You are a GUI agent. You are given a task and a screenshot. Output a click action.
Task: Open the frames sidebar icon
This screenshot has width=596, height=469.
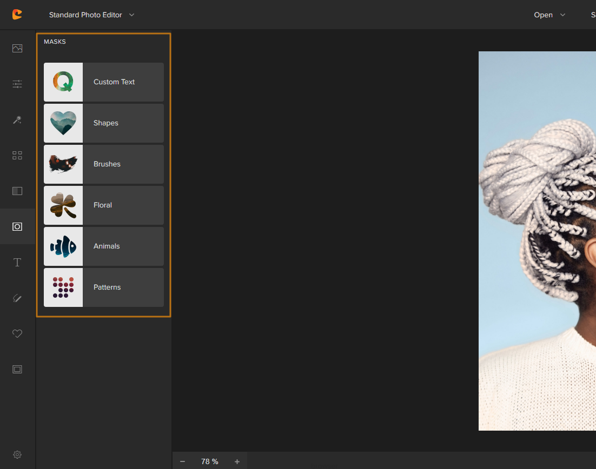click(17, 370)
